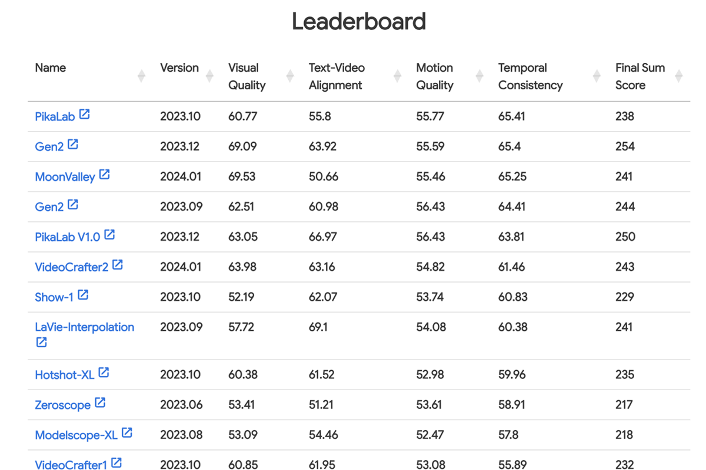
Task: Open external link icon next to PikaLab
Action: (85, 115)
